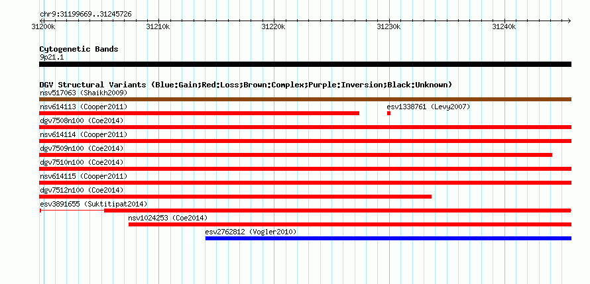This screenshot has width=590, height=284.
Task: Click the red dgv7512n100 loss bar
Action: pyautogui.click(x=235, y=197)
